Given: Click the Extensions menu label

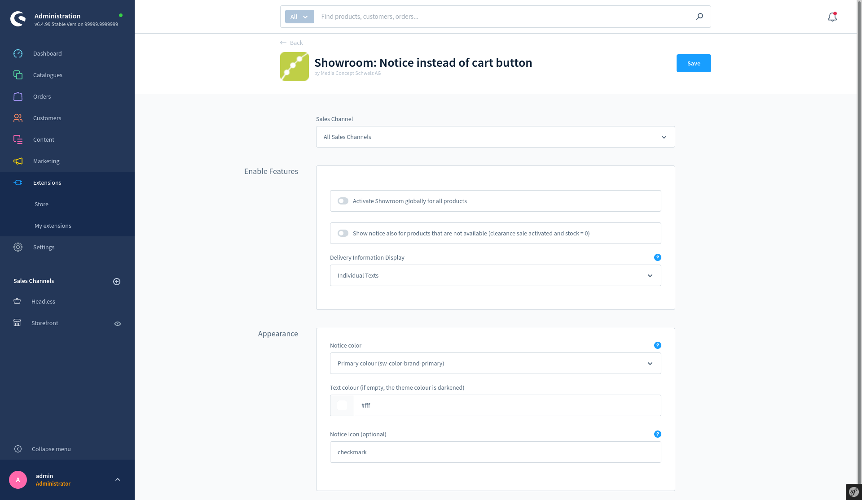Looking at the screenshot, I should coord(47,183).
